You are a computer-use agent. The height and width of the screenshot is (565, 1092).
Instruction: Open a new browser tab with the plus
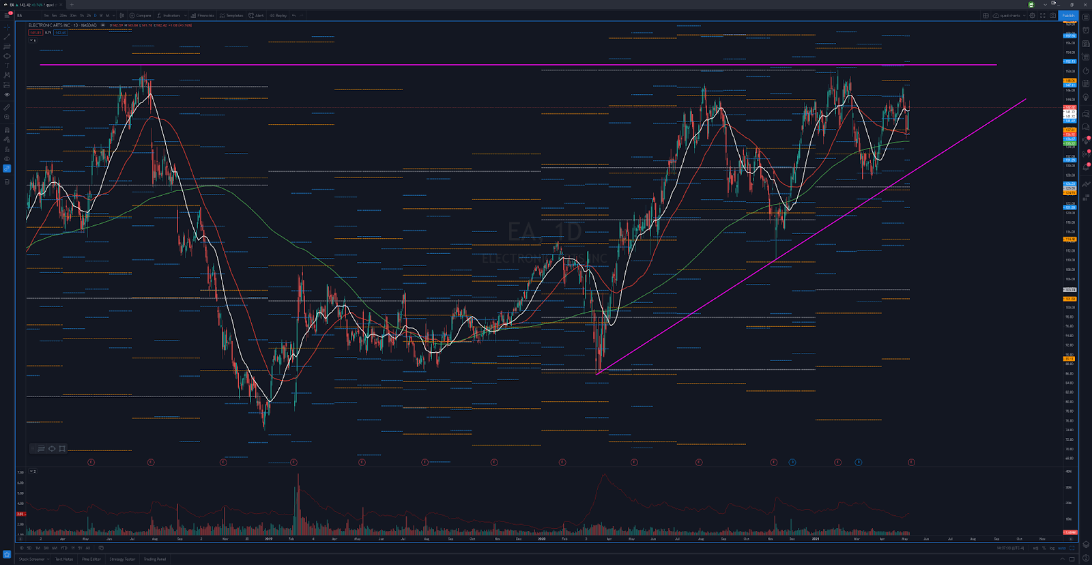tap(72, 5)
